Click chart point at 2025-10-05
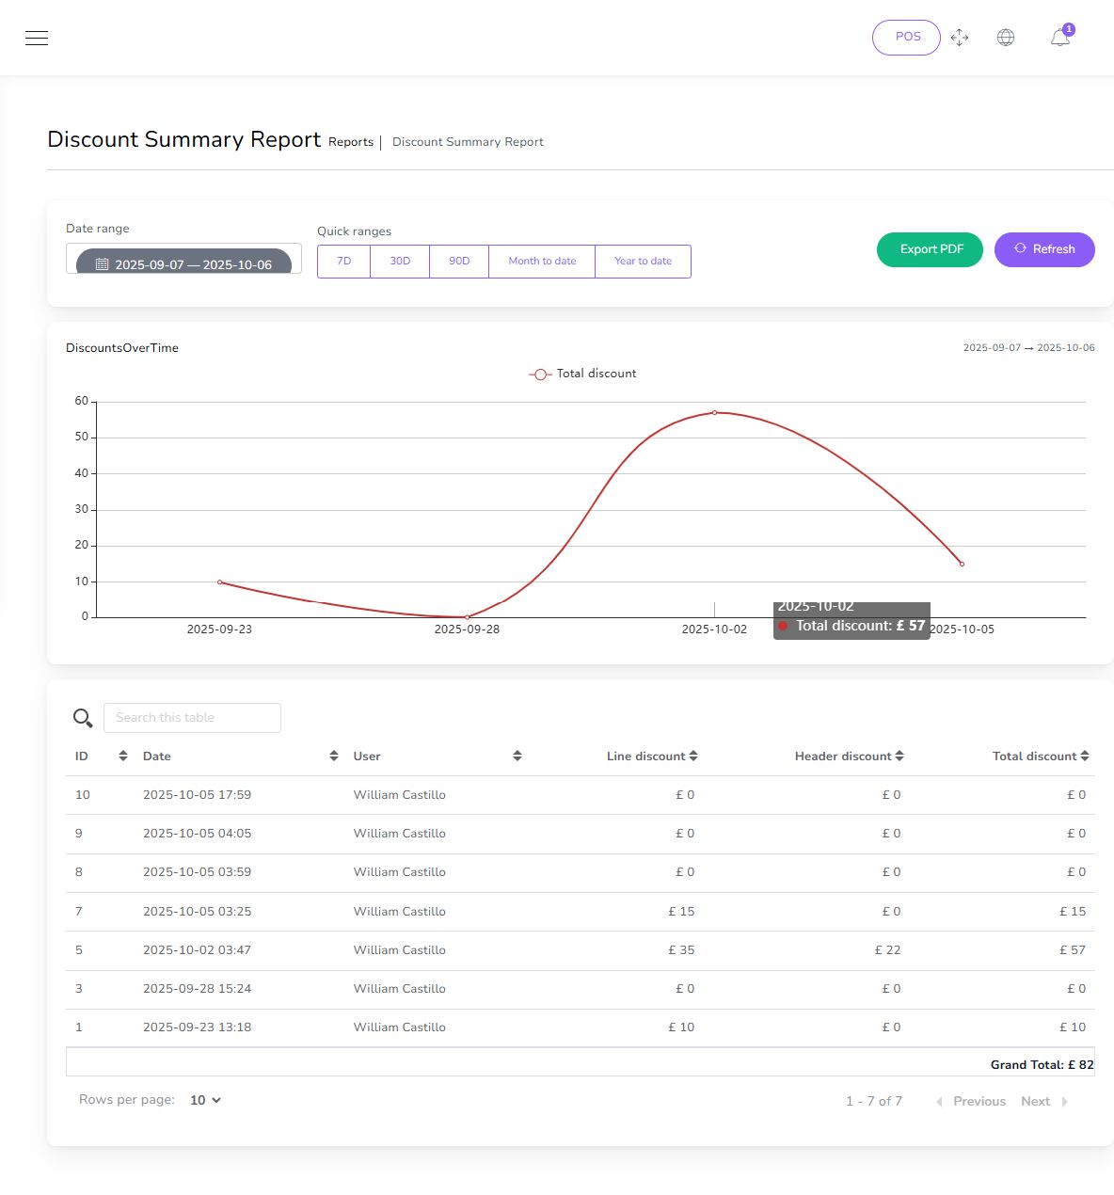Image resolution: width=1114 pixels, height=1195 pixels. pyautogui.click(x=962, y=564)
